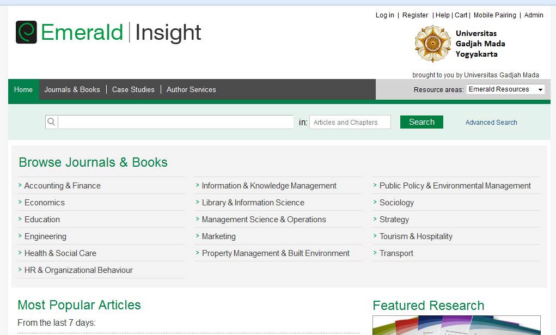Click the 'From the last 7 days:' text
556x335 pixels.
click(57, 323)
